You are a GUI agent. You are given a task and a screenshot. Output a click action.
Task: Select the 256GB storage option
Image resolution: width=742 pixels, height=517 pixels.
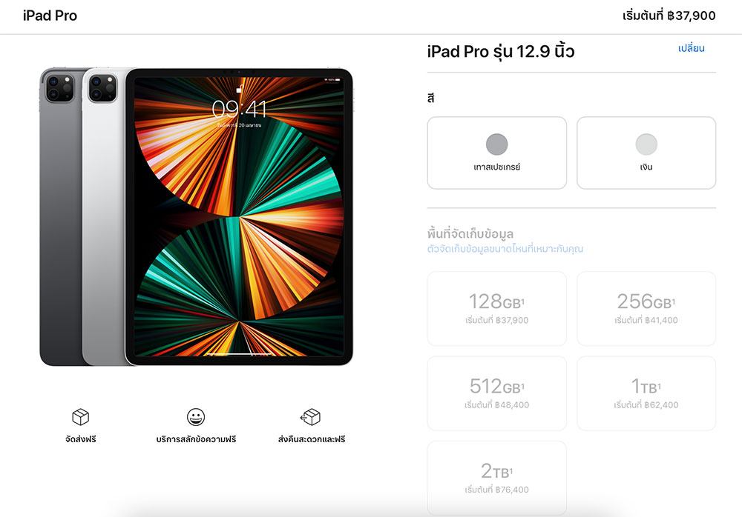click(x=646, y=308)
